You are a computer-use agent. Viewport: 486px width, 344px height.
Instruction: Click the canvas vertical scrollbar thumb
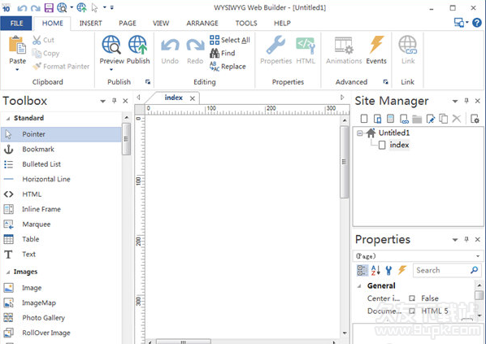[345, 162]
